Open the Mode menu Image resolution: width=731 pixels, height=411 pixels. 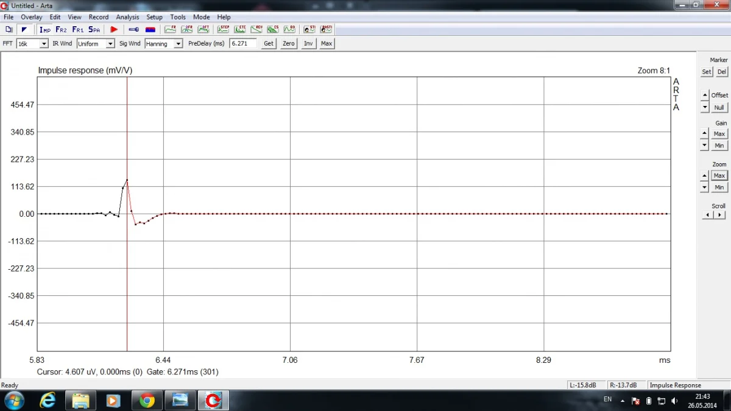click(202, 17)
